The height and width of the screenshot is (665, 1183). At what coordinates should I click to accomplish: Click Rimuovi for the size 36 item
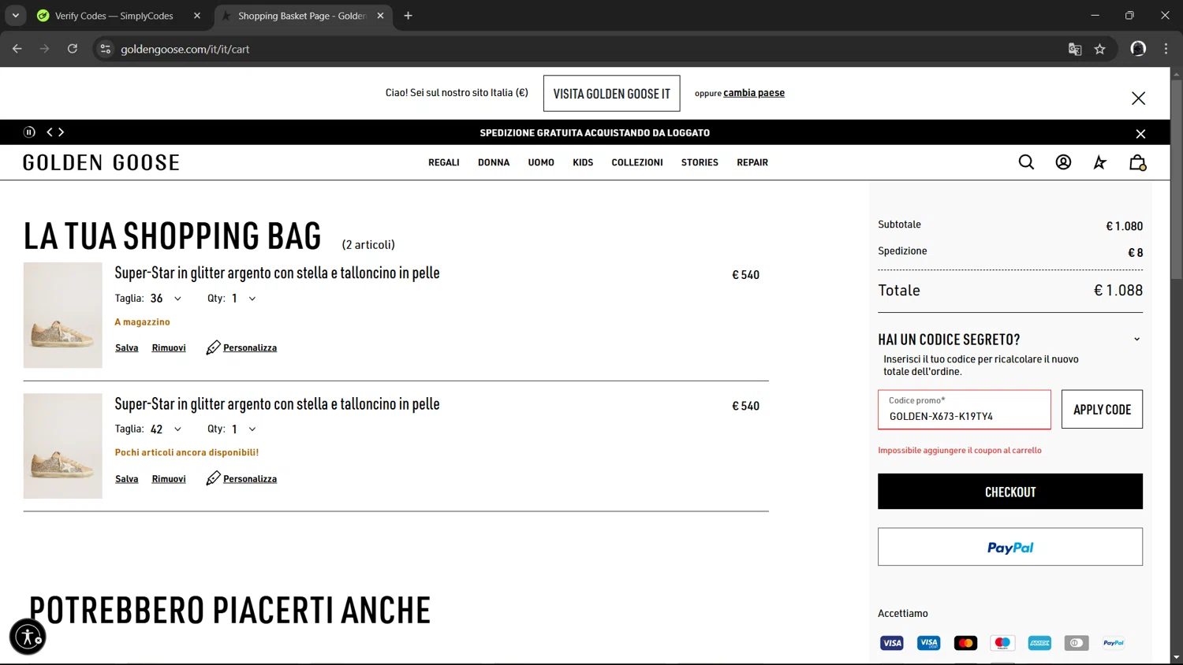pos(169,347)
